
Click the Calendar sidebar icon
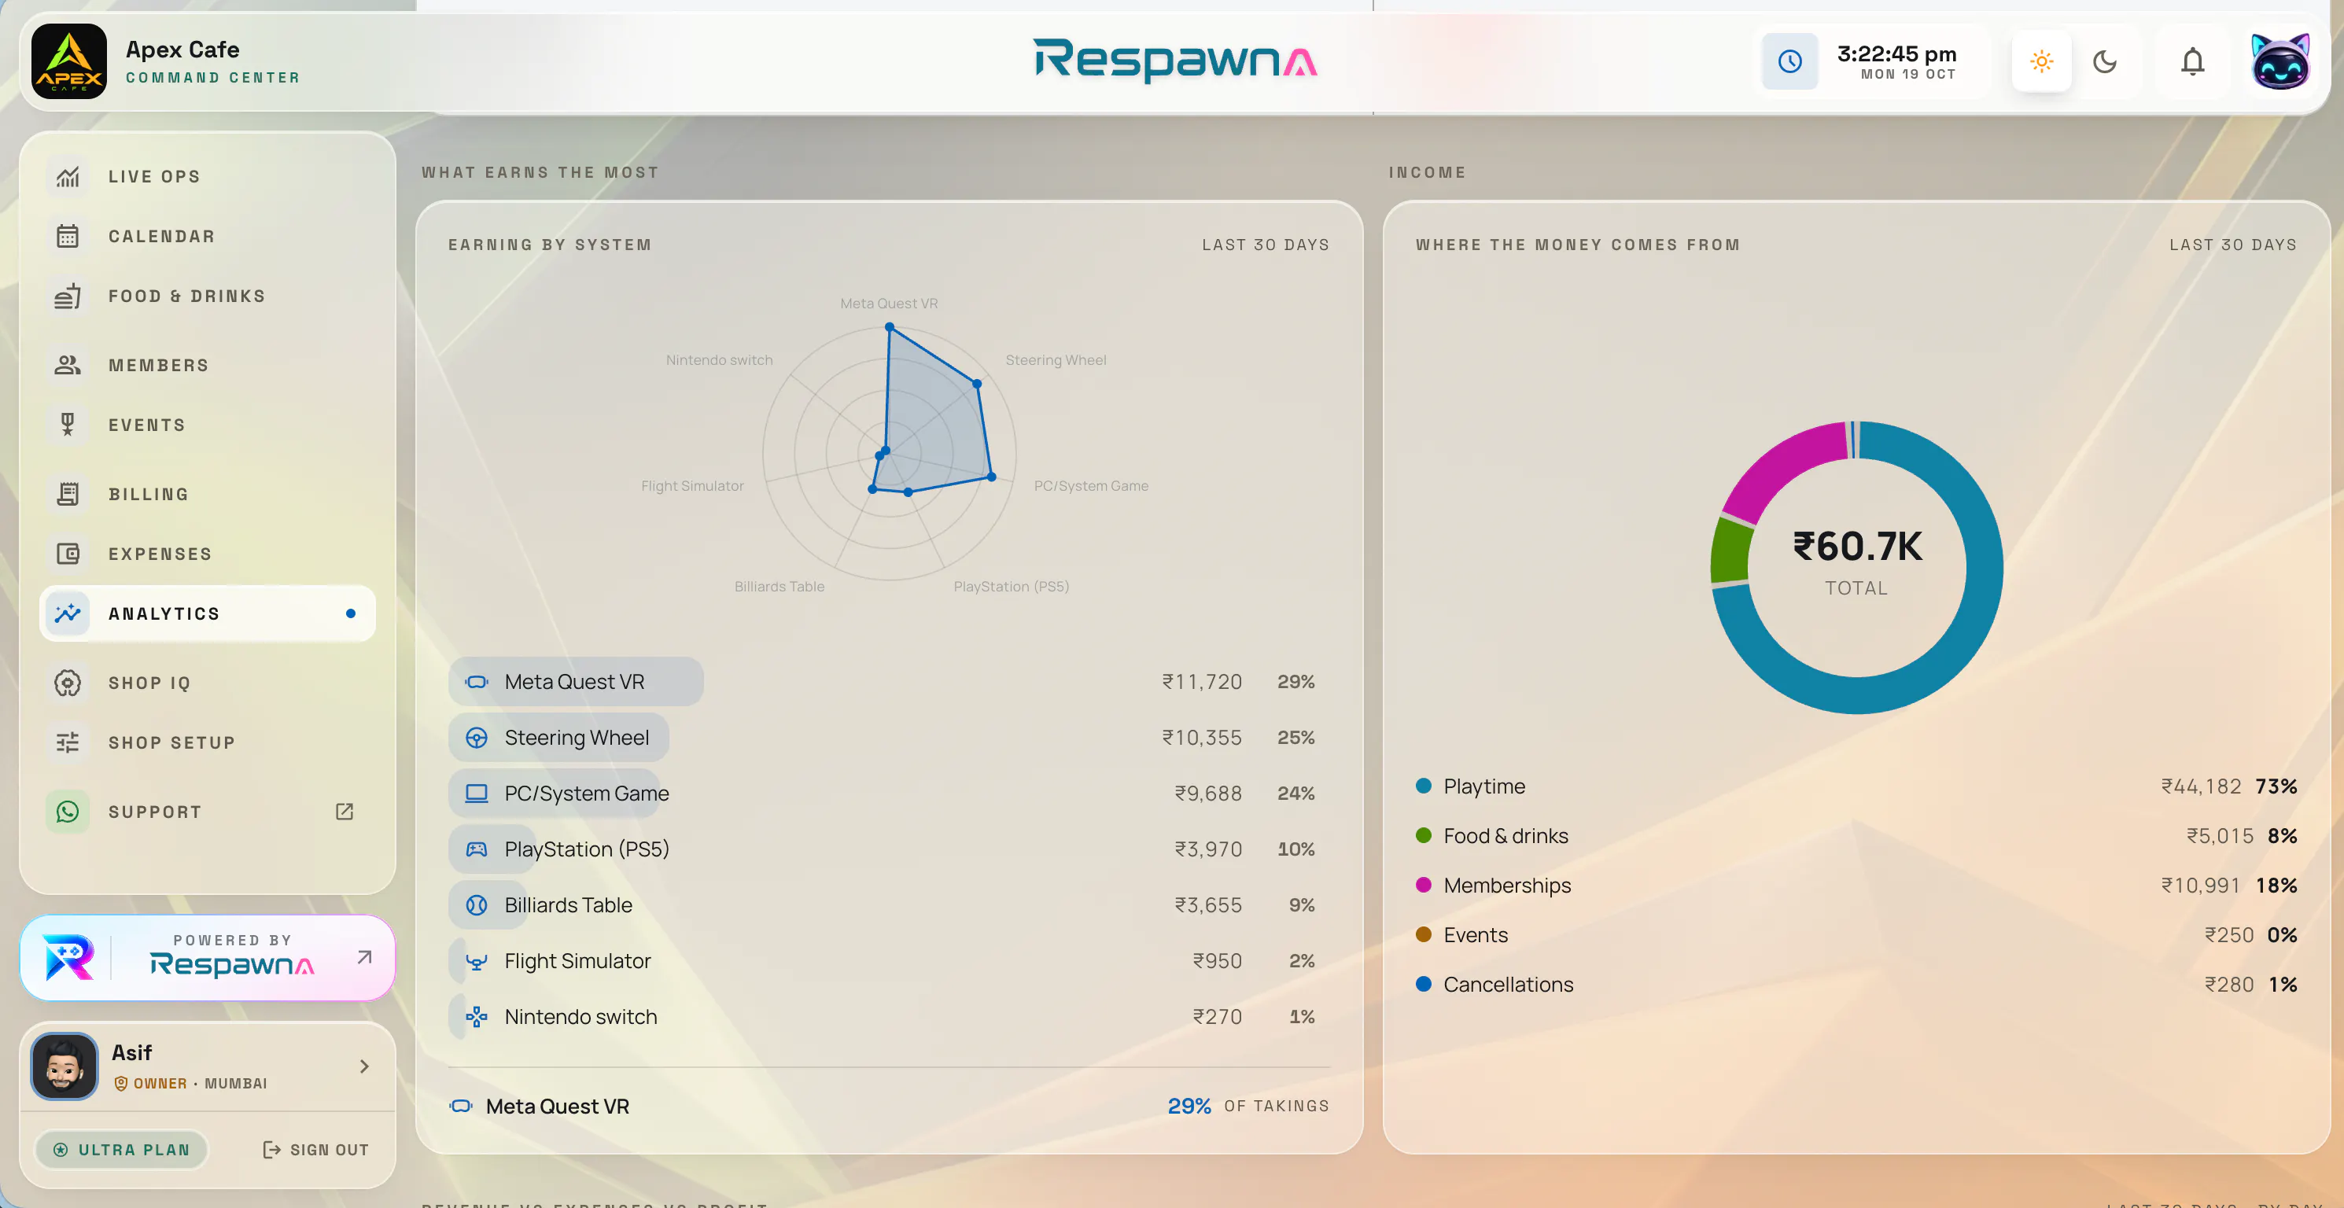point(68,237)
